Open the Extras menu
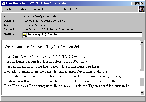146x102 pixels. 51,9
